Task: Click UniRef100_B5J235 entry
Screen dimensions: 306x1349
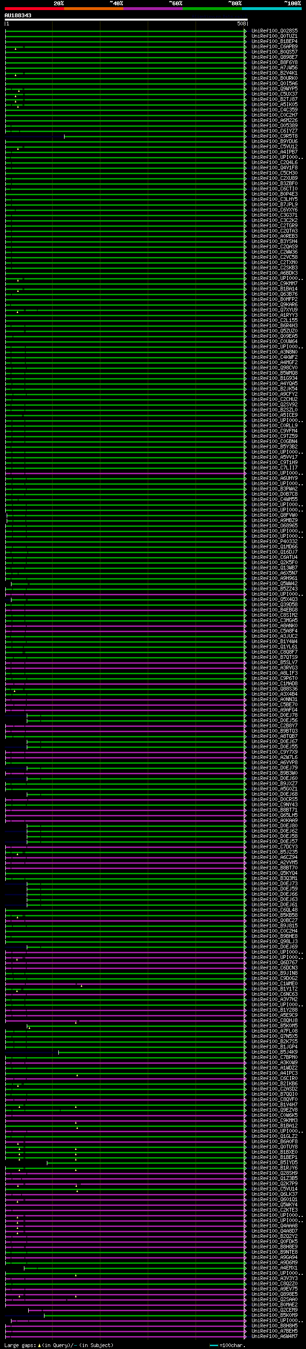Action: click(274, 852)
